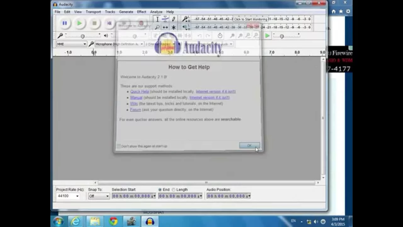This screenshot has height=227, width=403.
Task: Click the playback volume slider thumb
Action: pyautogui.click(x=135, y=36)
